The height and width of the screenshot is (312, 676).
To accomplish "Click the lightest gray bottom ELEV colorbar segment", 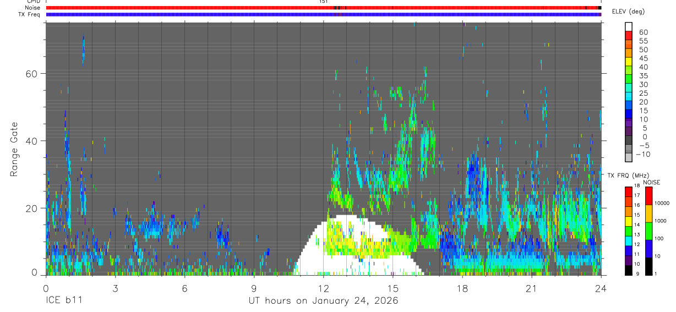I will pos(629,158).
